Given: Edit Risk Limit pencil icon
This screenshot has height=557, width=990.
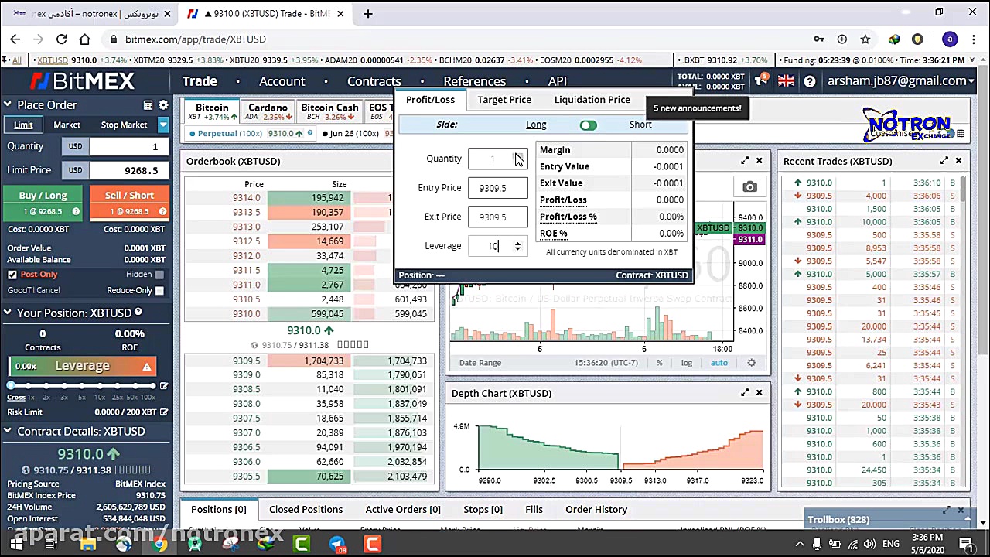Looking at the screenshot, I should click(x=163, y=412).
